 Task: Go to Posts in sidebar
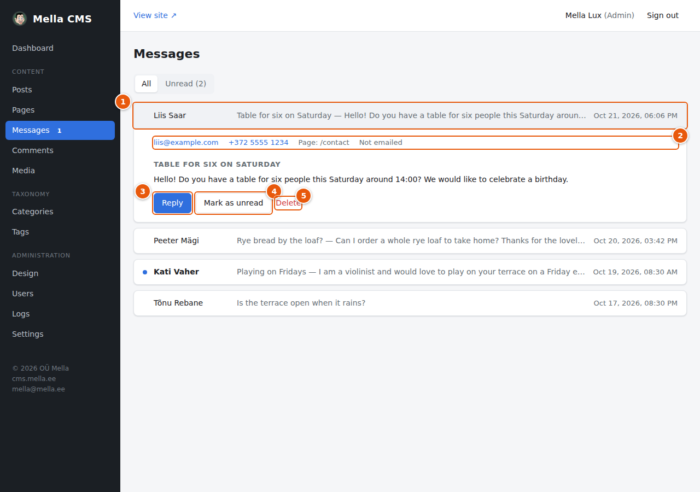(x=60, y=90)
